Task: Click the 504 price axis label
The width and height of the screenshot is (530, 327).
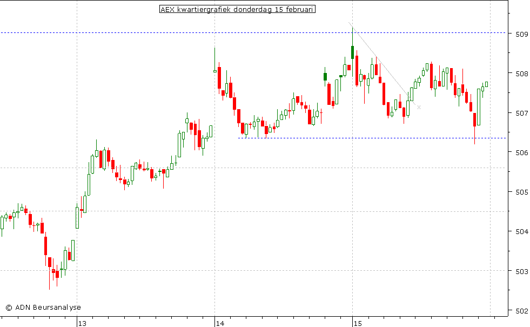Action: 521,232
